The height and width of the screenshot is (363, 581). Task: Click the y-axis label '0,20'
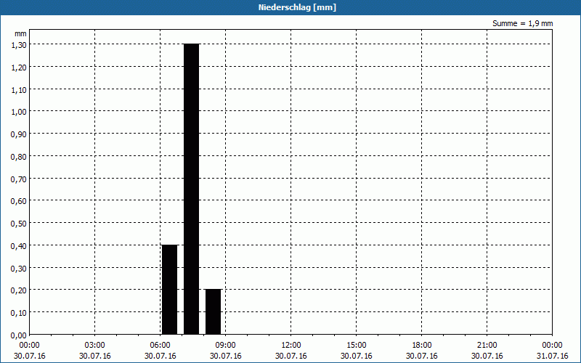click(x=19, y=290)
